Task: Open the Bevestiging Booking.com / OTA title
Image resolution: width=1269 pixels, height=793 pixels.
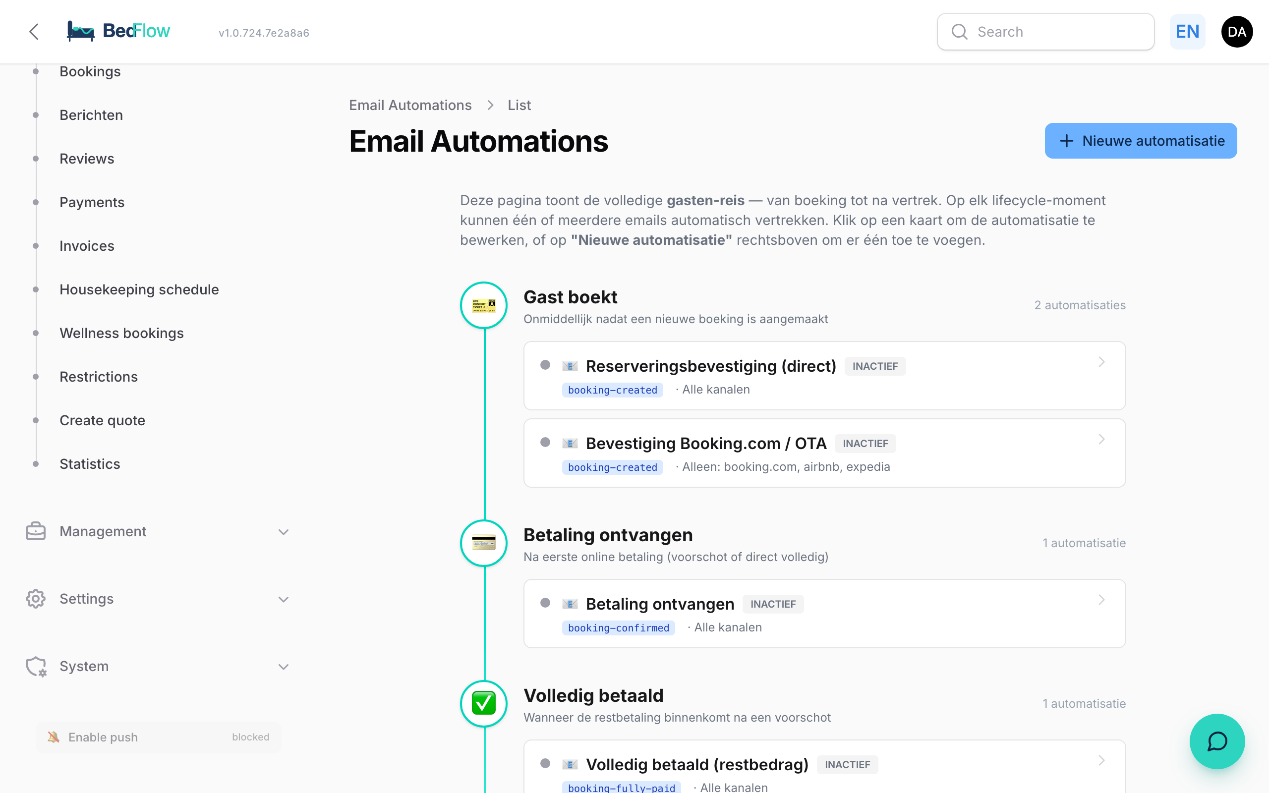Action: (706, 443)
